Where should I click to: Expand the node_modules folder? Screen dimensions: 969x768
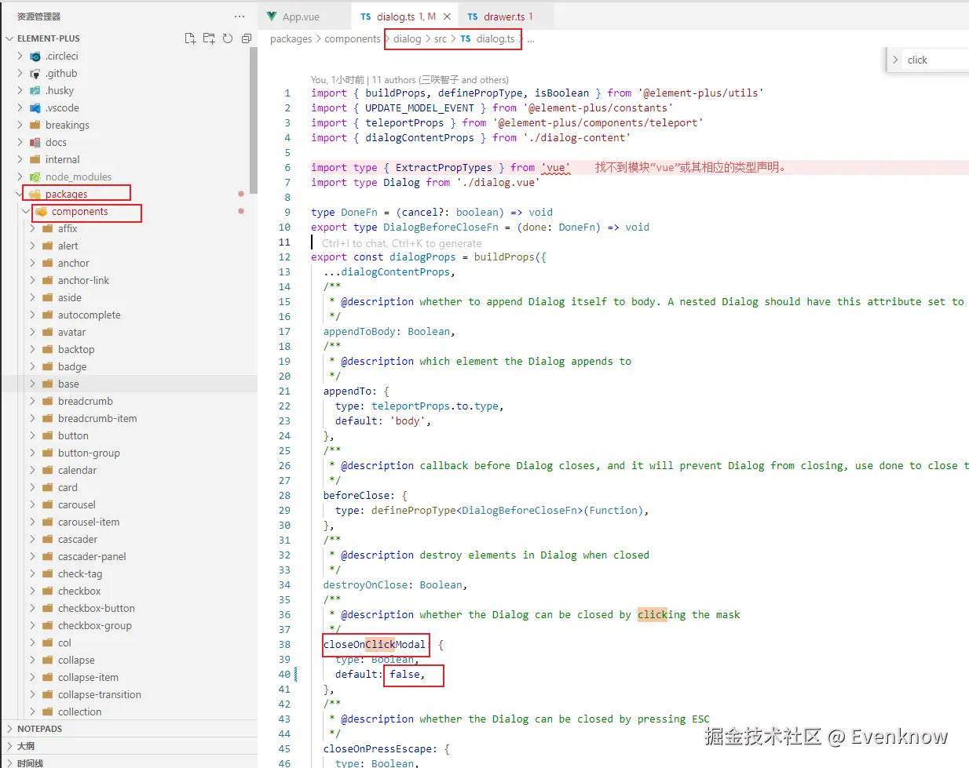[x=20, y=177]
